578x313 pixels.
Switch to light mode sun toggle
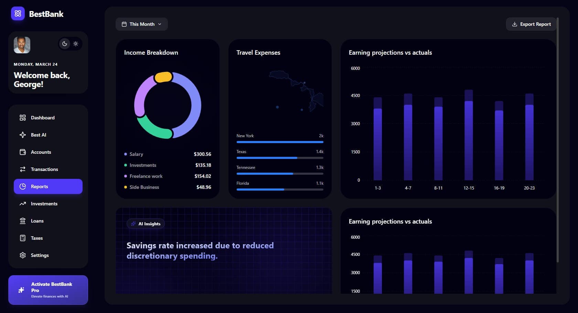76,44
